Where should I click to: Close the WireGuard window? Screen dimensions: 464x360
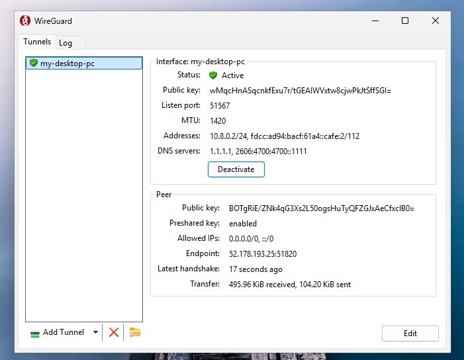click(436, 21)
